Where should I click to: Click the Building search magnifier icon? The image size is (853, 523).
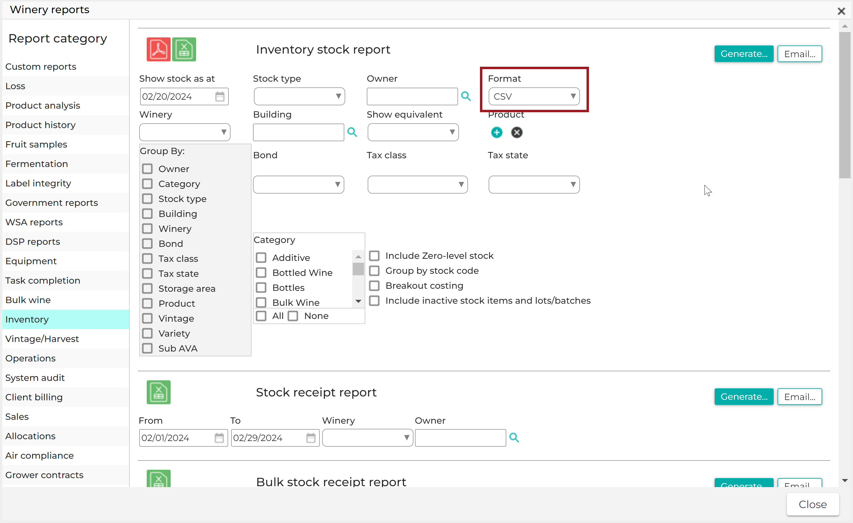(x=352, y=132)
